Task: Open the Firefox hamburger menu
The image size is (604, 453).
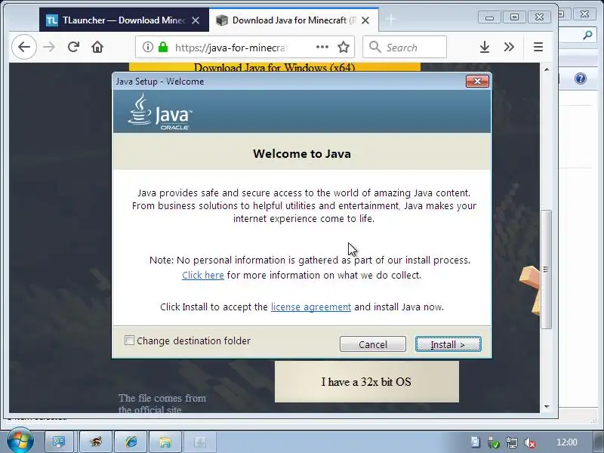Action: 538,47
